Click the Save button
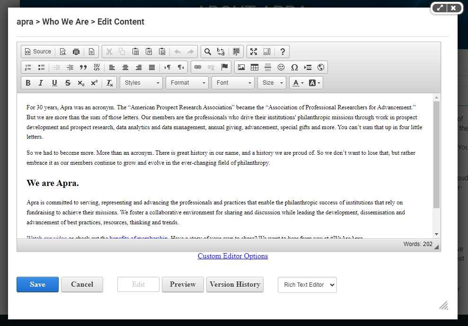Viewport: 468px width, 326px height. 37,284
